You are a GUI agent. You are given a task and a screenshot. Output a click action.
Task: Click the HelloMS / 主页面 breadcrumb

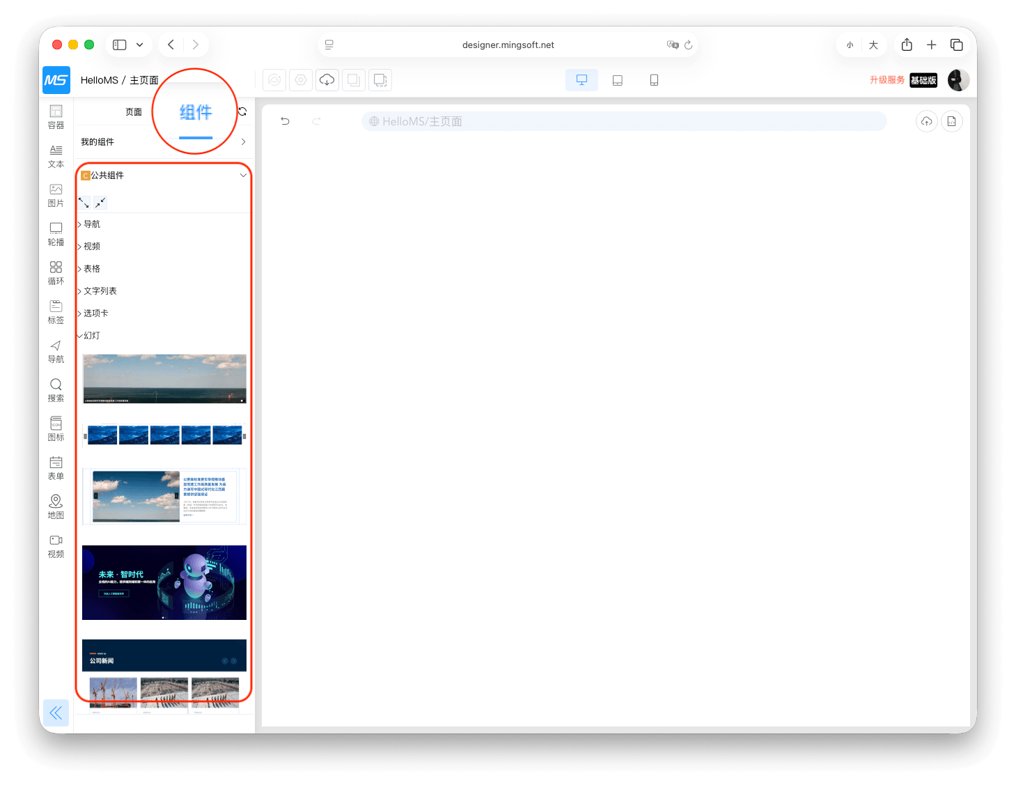119,80
